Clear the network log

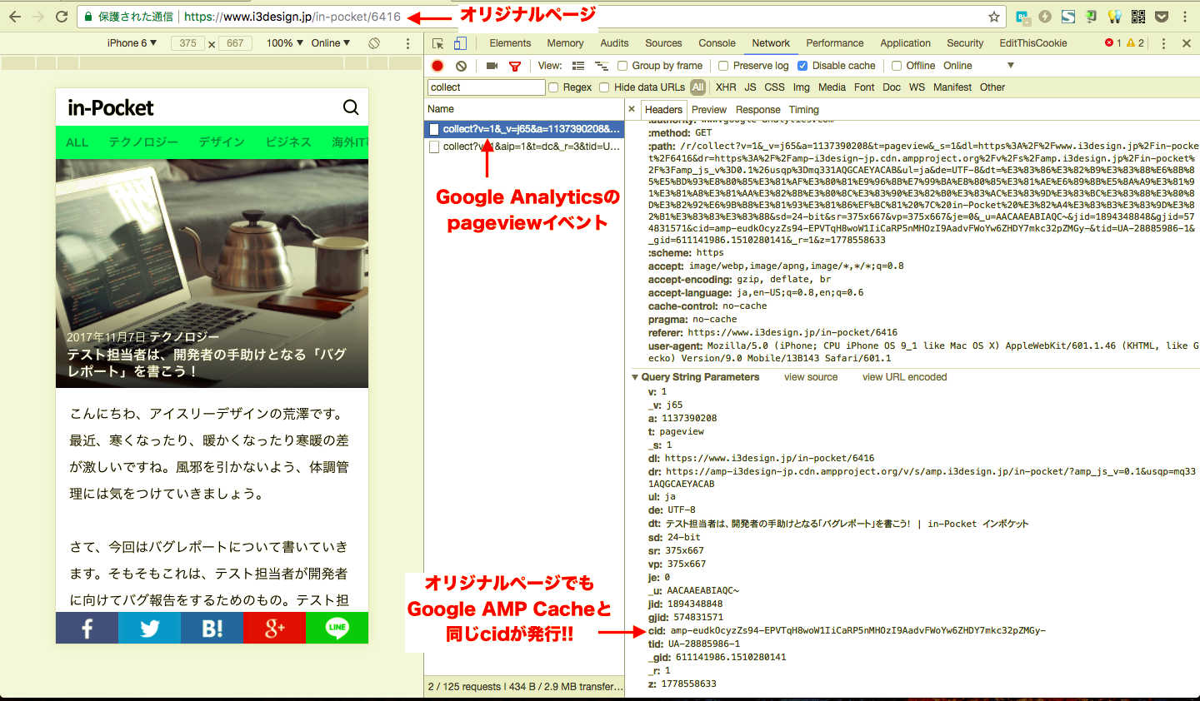point(461,66)
